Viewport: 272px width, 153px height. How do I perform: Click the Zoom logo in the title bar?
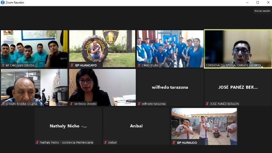tap(3, 3)
